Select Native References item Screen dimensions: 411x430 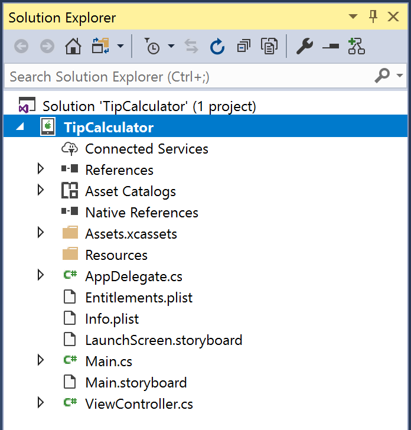pyautogui.click(x=142, y=213)
